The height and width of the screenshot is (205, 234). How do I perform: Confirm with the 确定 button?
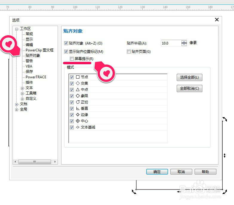point(157,172)
